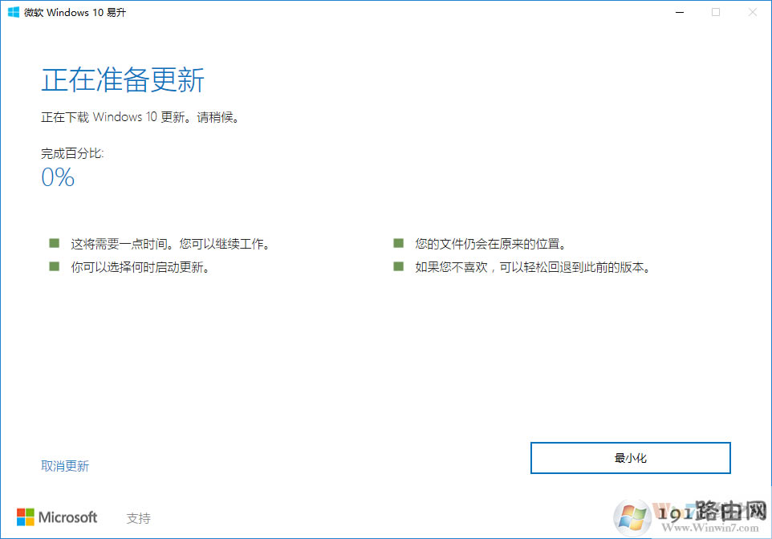
Task: Click the "正在准备更新" heading
Action: [x=123, y=81]
